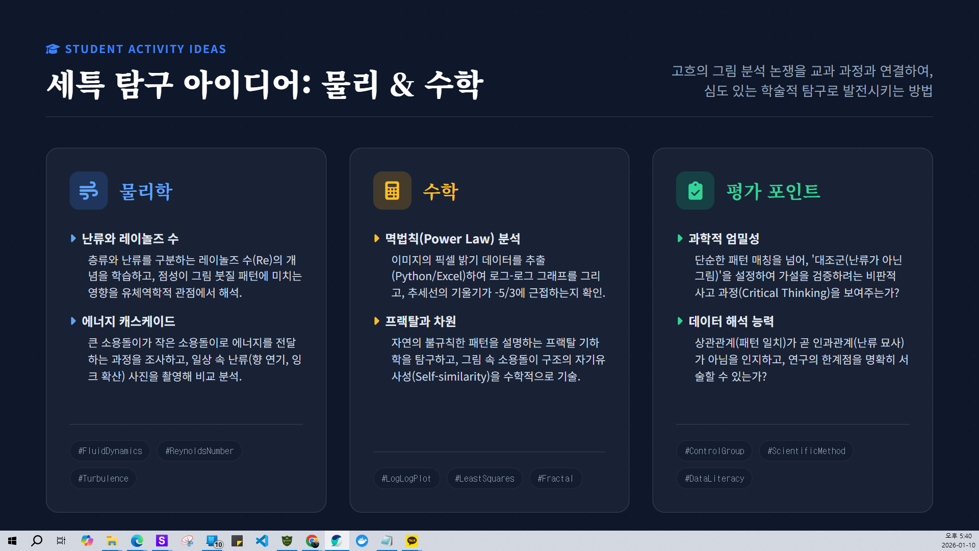
Task: Open the Copilot taskbar icon
Action: coord(87,541)
